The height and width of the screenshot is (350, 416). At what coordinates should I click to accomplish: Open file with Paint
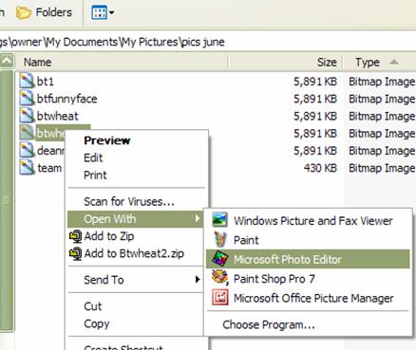pos(308,240)
